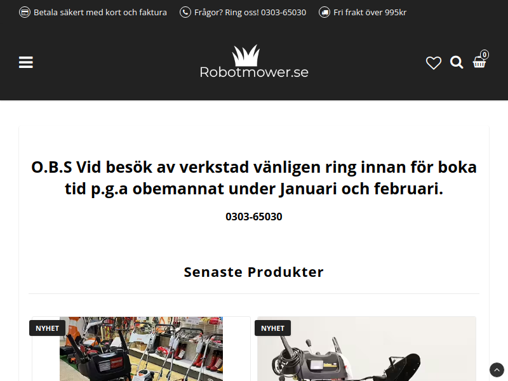
Task: Click 'Frågor? Ring oss! 0303-65030' text
Action: (250, 12)
